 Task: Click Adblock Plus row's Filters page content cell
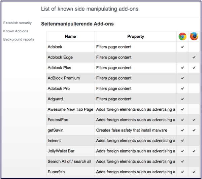136,68
